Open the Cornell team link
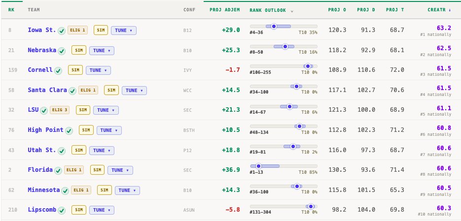This screenshot has width=461, height=221. click(40, 70)
